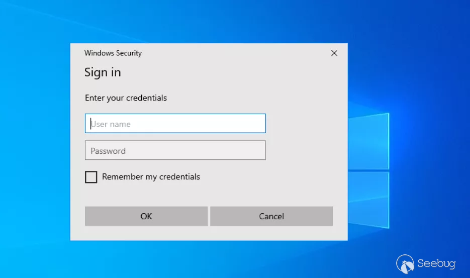Click the dialog title bar beside Windows Security
The height and width of the screenshot is (278, 470).
[x=226, y=53]
